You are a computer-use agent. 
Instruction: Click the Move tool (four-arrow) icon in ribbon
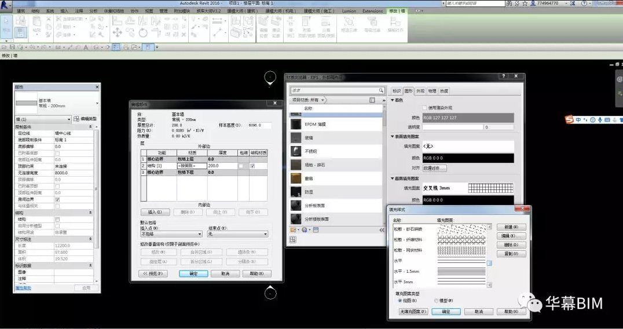[117, 32]
